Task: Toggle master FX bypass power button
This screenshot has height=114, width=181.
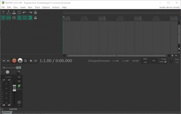Action: (19, 68)
